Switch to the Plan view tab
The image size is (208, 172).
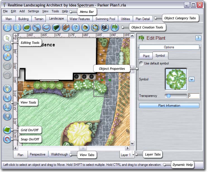(x=20, y=155)
